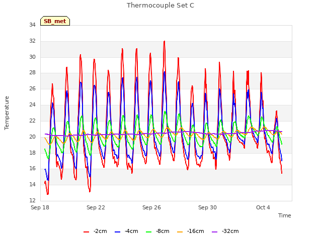This screenshot has height=241, width=322.
Task: Click the SB_met annotation label
Action: coord(55,21)
